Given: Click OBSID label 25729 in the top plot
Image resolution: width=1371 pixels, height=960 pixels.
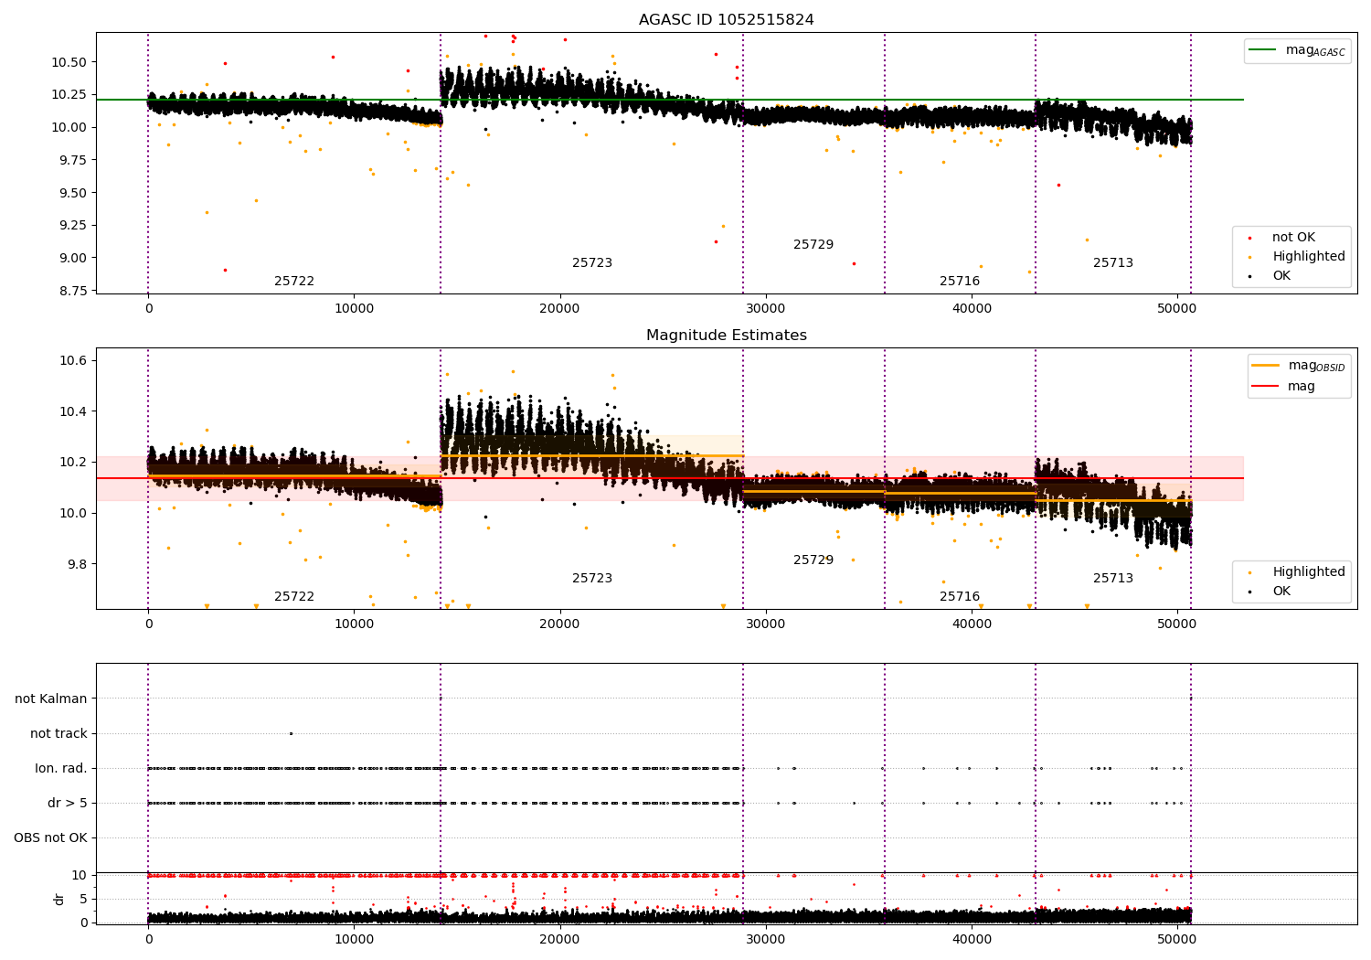Looking at the screenshot, I should [813, 245].
